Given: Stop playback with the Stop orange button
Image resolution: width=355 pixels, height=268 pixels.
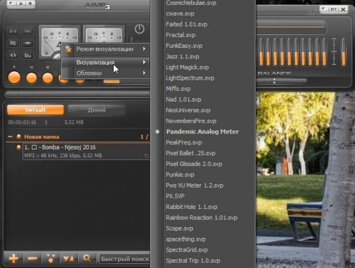Looking at the screenshot, I should coord(47,78).
